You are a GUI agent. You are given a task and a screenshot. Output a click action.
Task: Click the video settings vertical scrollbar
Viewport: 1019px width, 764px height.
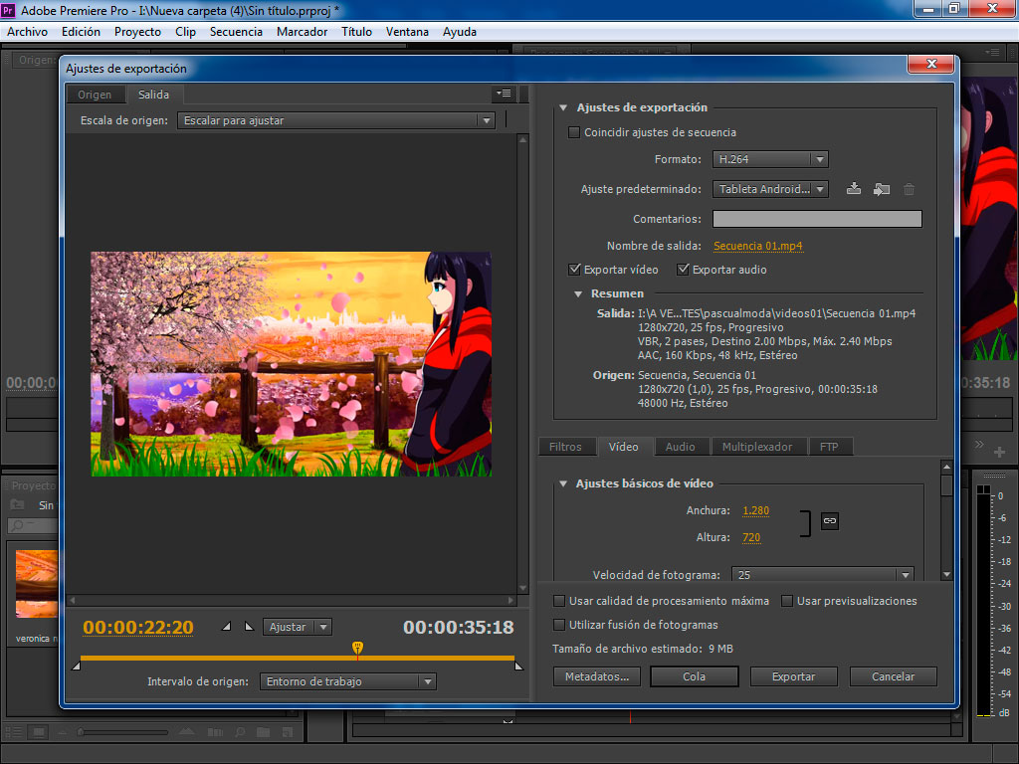pos(946,519)
